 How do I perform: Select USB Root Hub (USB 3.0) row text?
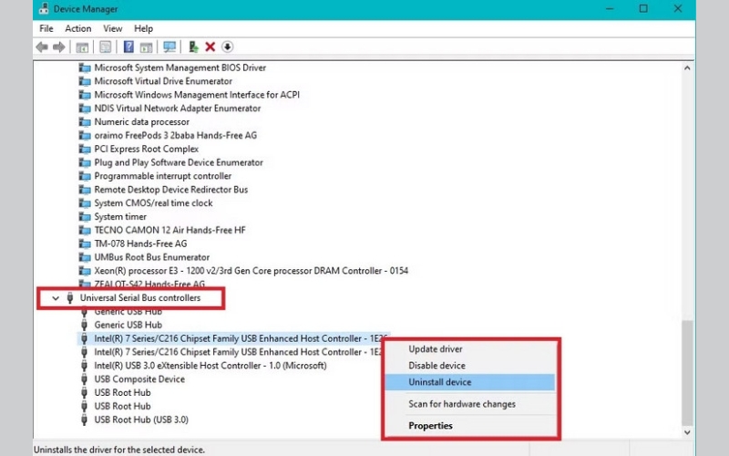tap(141, 420)
